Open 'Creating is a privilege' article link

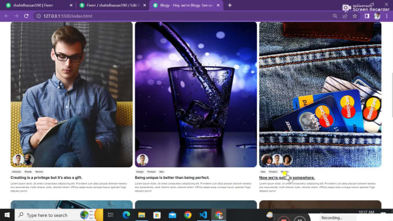coord(46,178)
